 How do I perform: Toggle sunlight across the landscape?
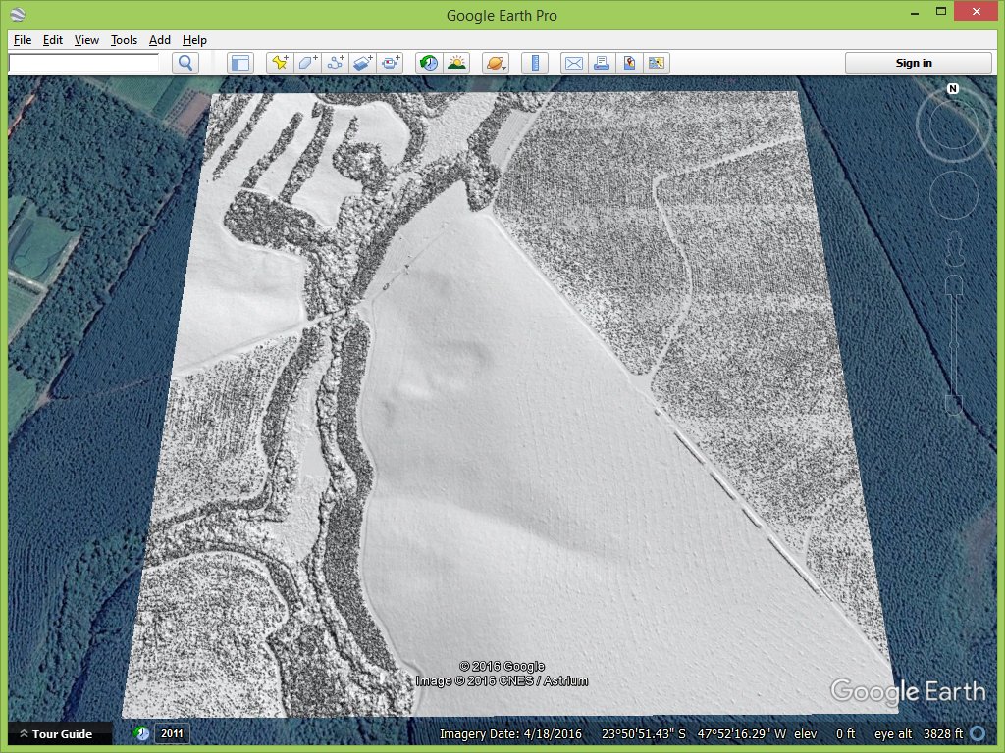click(456, 63)
